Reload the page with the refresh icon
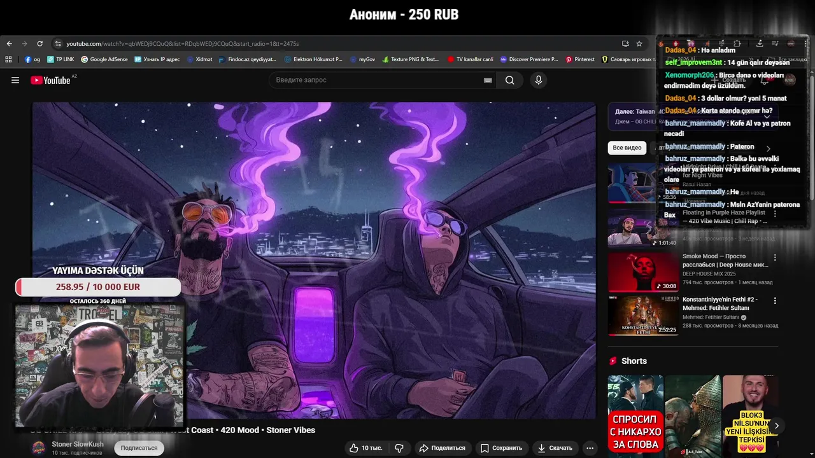 click(x=39, y=44)
